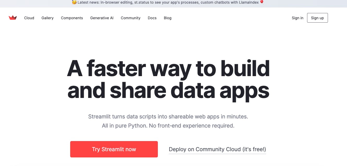Follow Deploy on Community Cloud link
This screenshot has height=166, width=347.
click(217, 149)
